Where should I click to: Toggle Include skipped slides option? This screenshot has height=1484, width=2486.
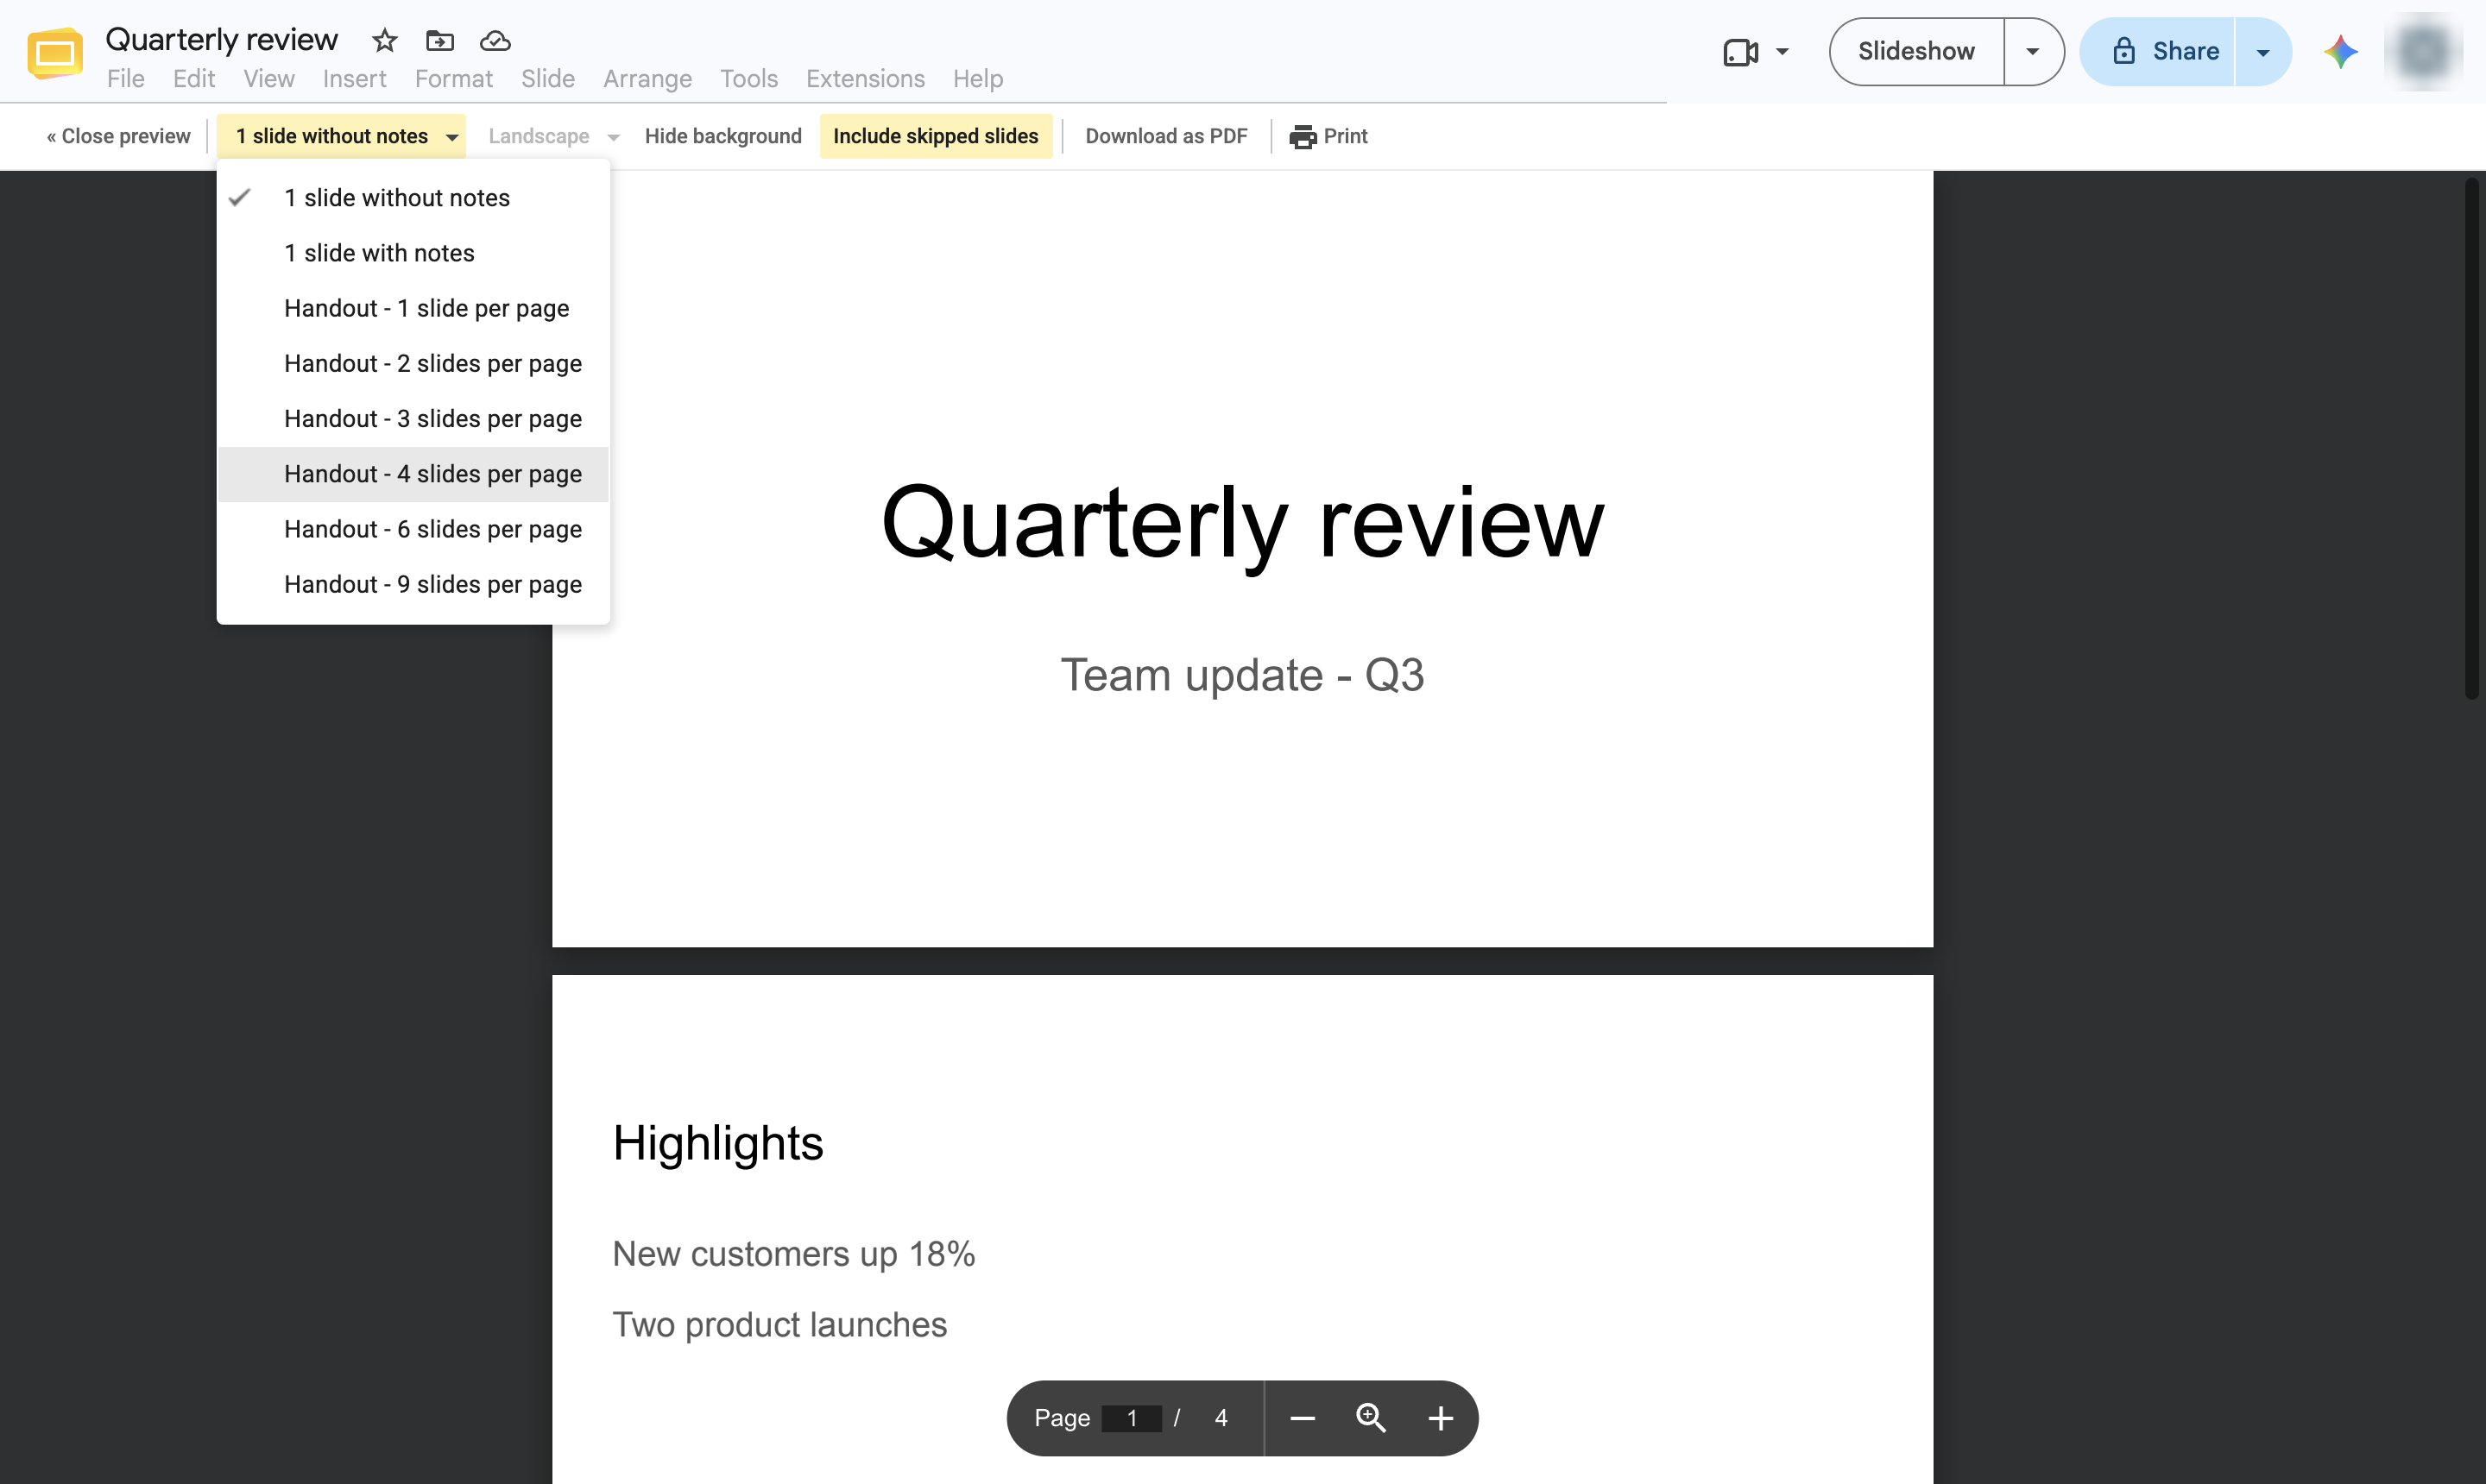[936, 136]
